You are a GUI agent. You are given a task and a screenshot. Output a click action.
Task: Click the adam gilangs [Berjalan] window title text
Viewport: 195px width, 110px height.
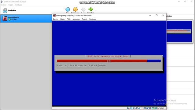coord(74,16)
